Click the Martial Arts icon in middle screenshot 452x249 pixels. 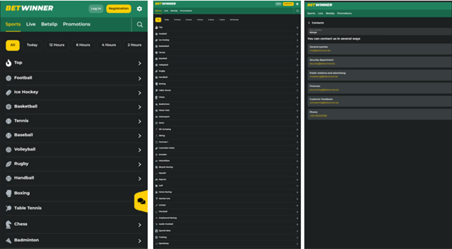tap(157, 199)
